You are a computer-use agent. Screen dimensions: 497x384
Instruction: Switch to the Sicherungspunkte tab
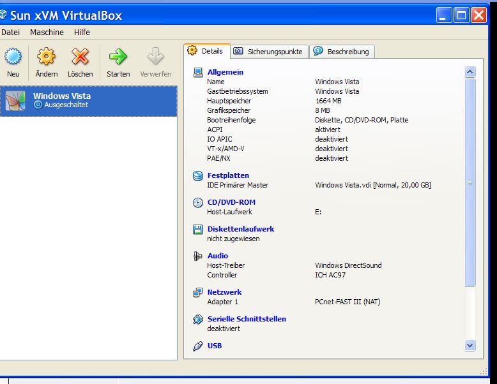269,51
